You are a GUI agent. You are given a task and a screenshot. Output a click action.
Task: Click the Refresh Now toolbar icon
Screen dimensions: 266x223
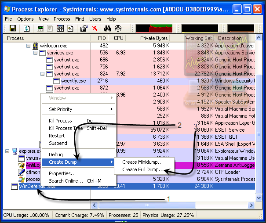(x=27, y=28)
